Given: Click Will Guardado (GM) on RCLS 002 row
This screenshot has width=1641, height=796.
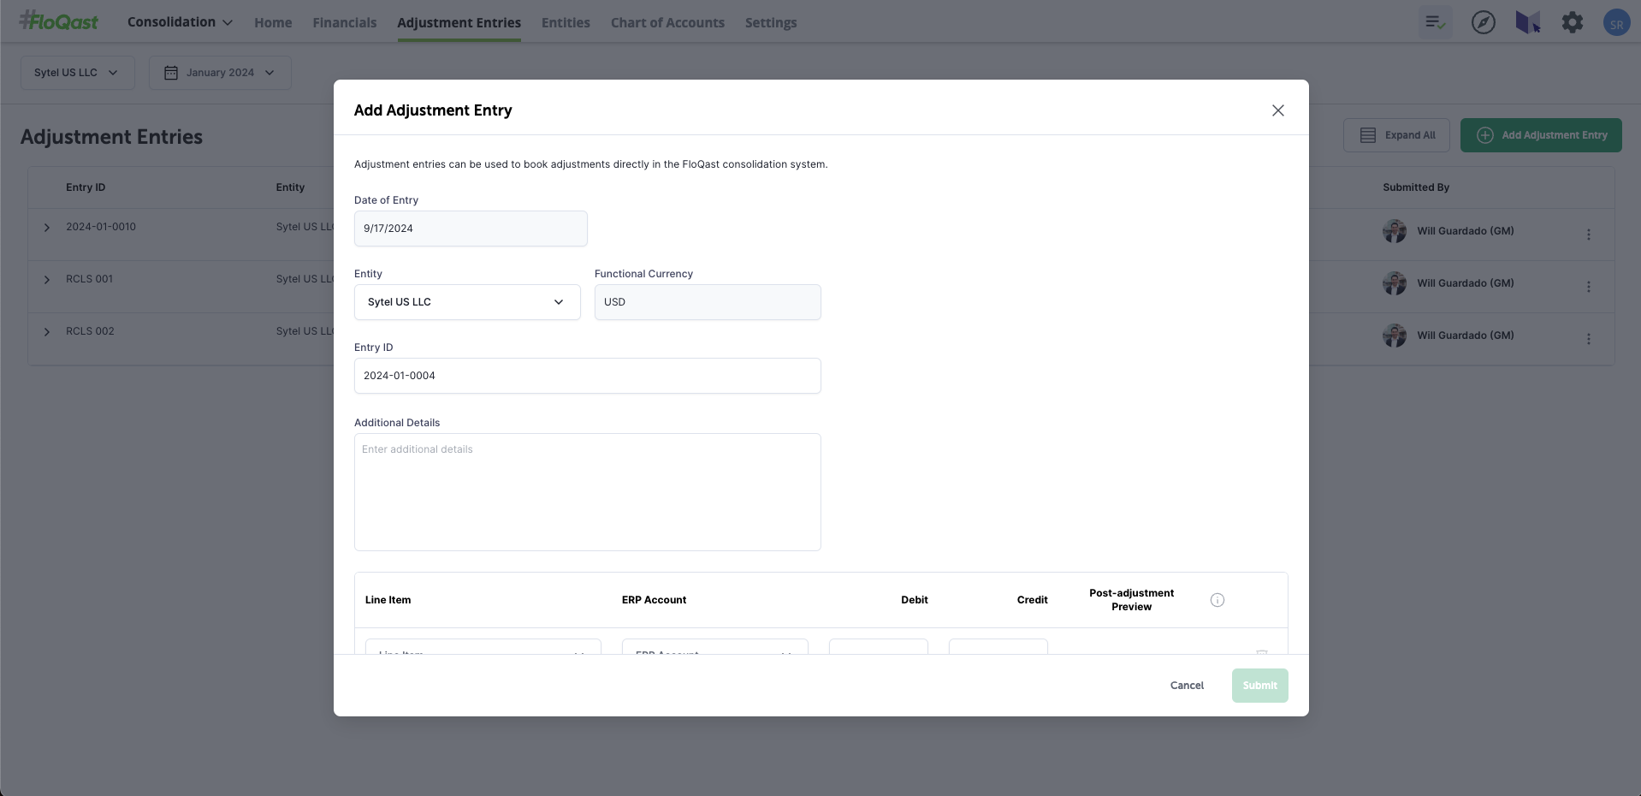Looking at the screenshot, I should (1465, 336).
